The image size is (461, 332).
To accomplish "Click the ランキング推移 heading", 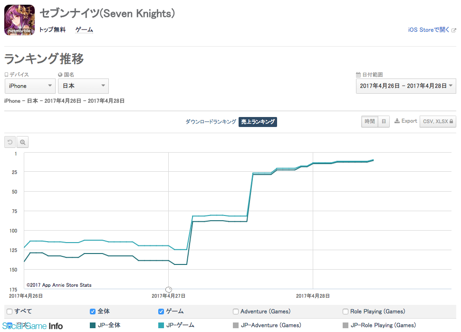I will [x=44, y=59].
